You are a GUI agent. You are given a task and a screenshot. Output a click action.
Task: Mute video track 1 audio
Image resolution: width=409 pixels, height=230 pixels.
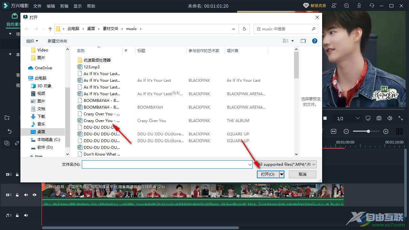(x=26, y=195)
